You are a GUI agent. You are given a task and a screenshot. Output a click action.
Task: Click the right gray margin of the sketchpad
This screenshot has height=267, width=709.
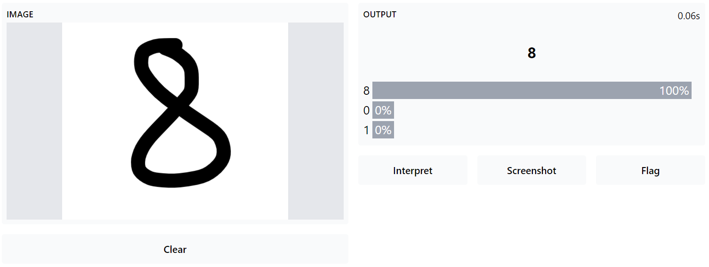click(316, 121)
